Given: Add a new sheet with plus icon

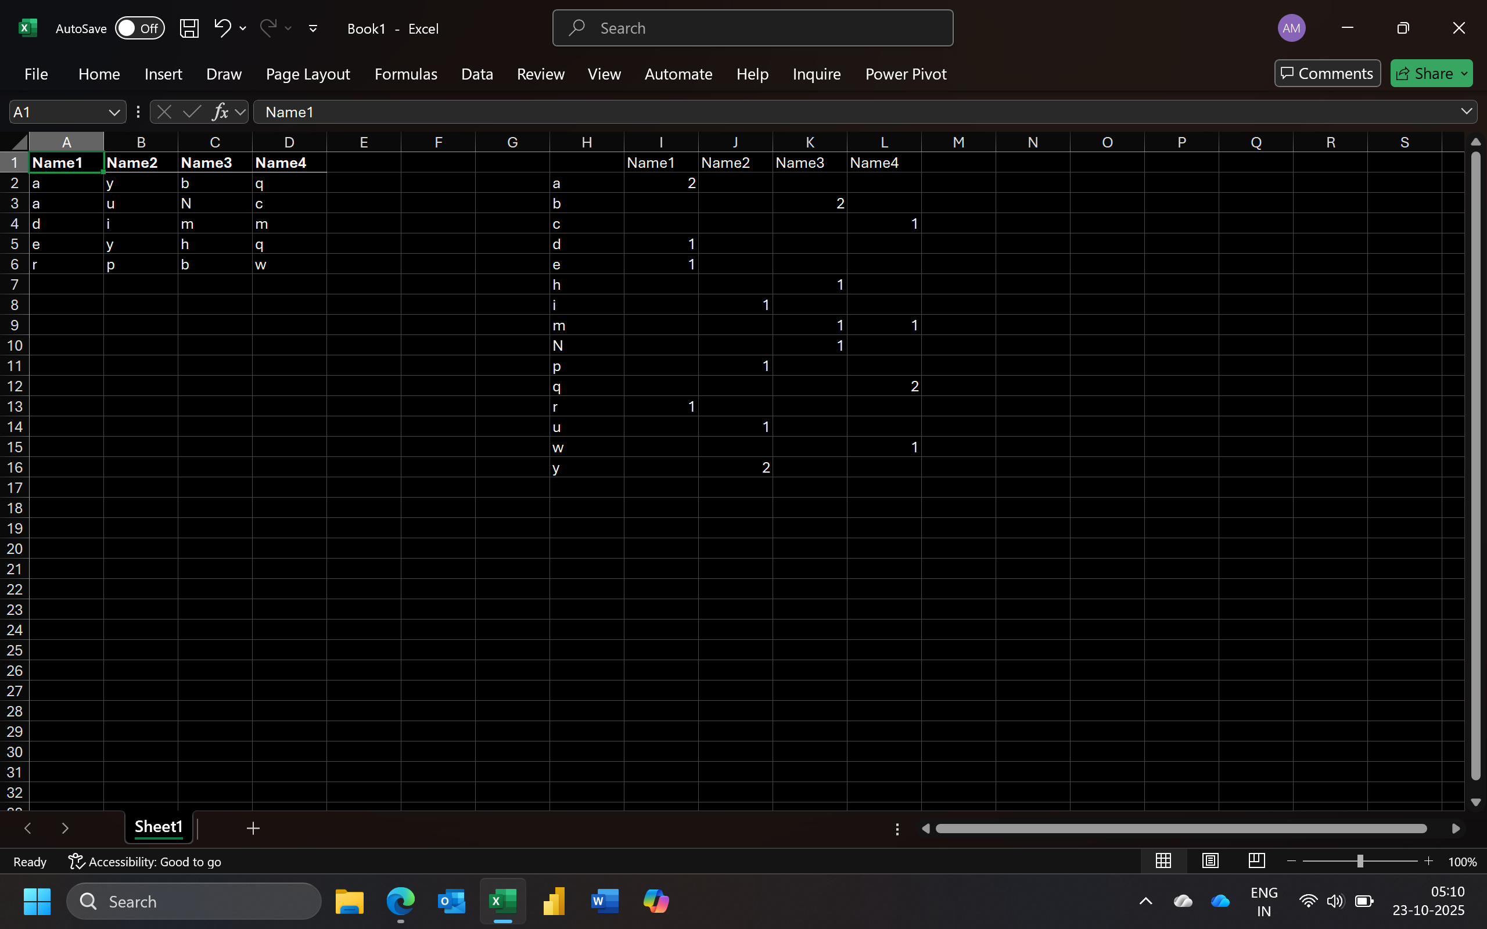Looking at the screenshot, I should pos(253,828).
